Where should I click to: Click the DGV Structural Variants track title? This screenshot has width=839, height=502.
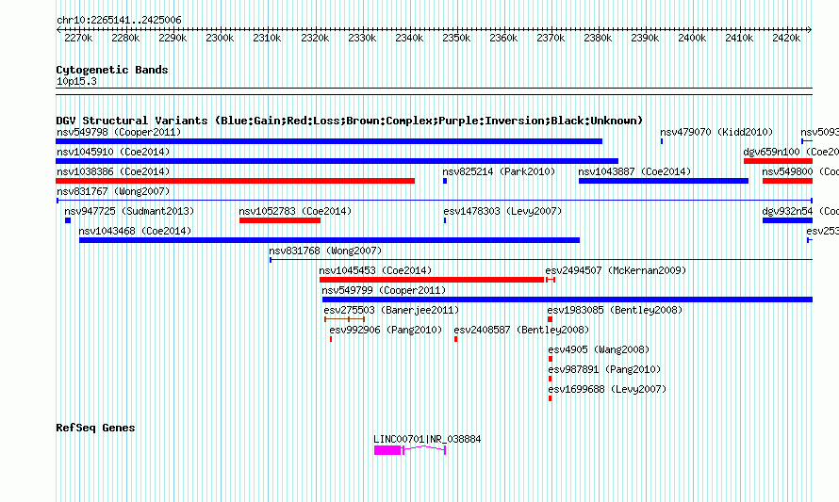click(350, 121)
